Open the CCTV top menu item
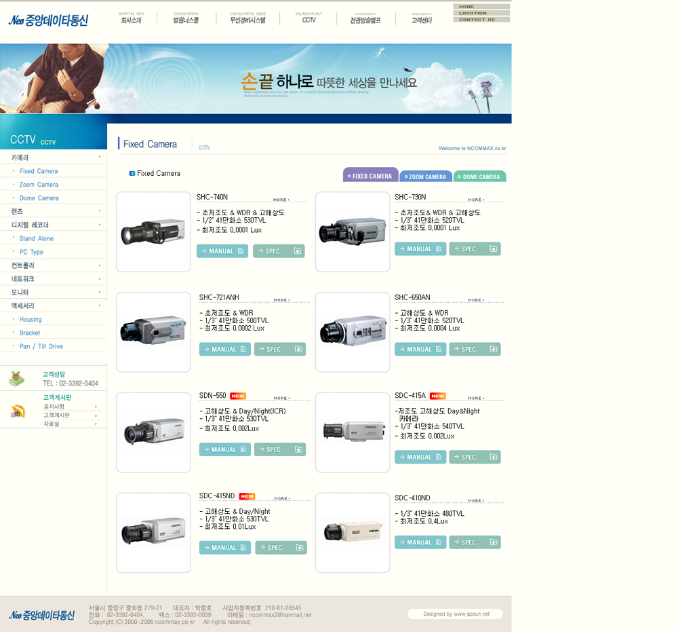The height and width of the screenshot is (632, 678). point(309,20)
